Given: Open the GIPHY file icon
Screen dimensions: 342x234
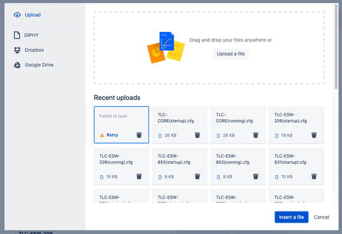Looking at the screenshot, I should (x=17, y=35).
